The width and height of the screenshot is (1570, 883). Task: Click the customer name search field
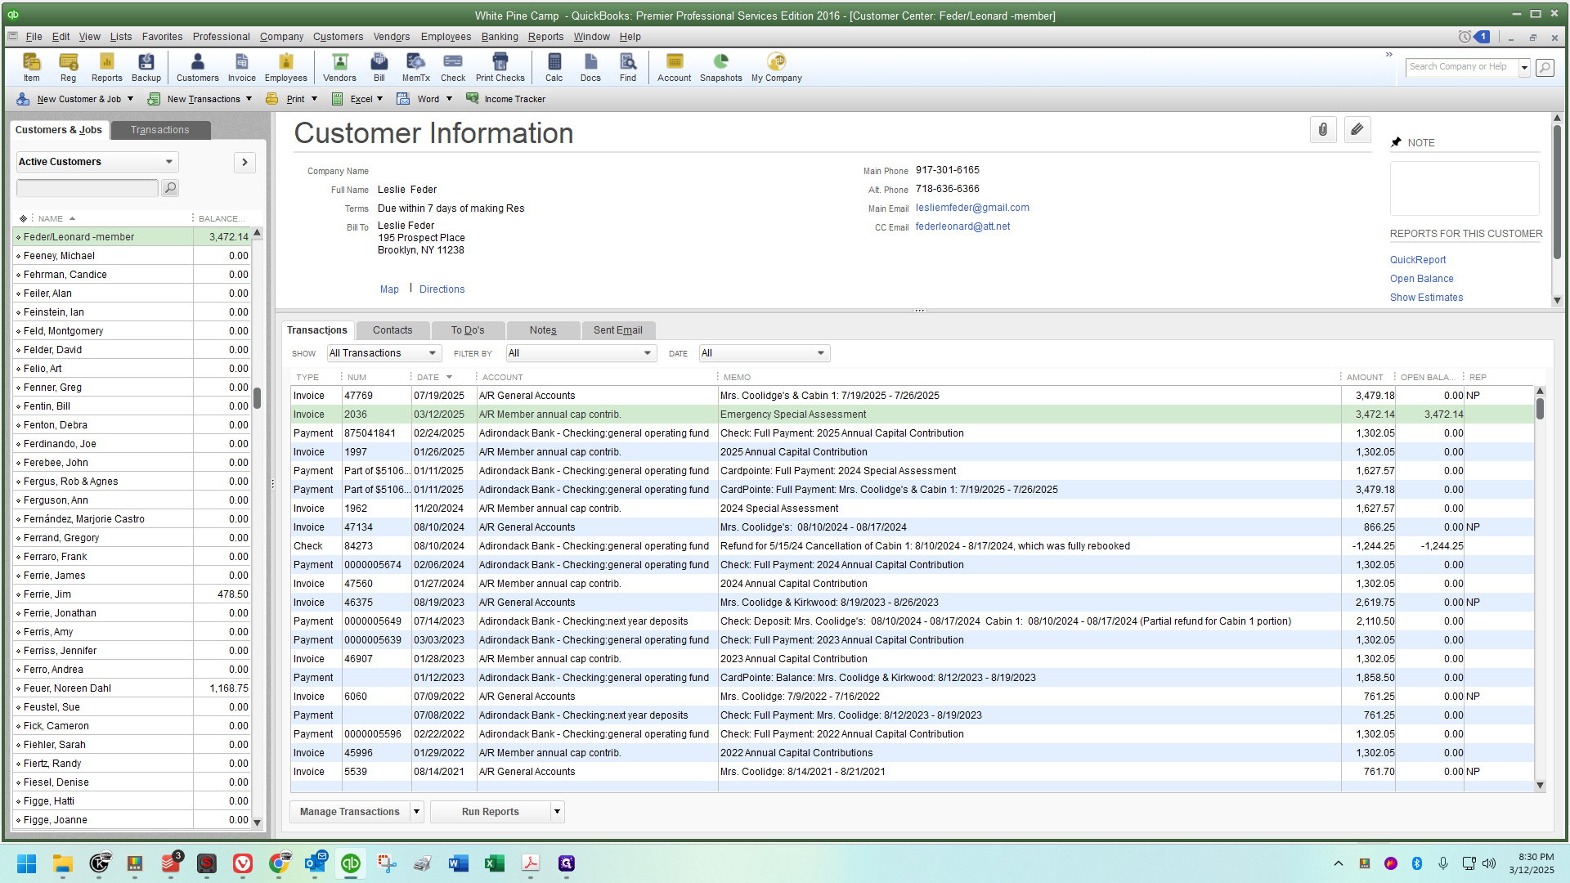point(87,188)
